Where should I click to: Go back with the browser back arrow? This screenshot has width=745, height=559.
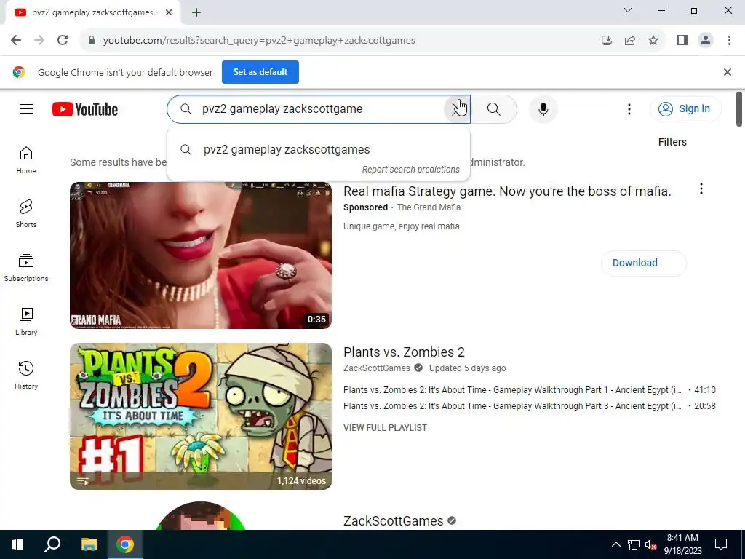(16, 41)
